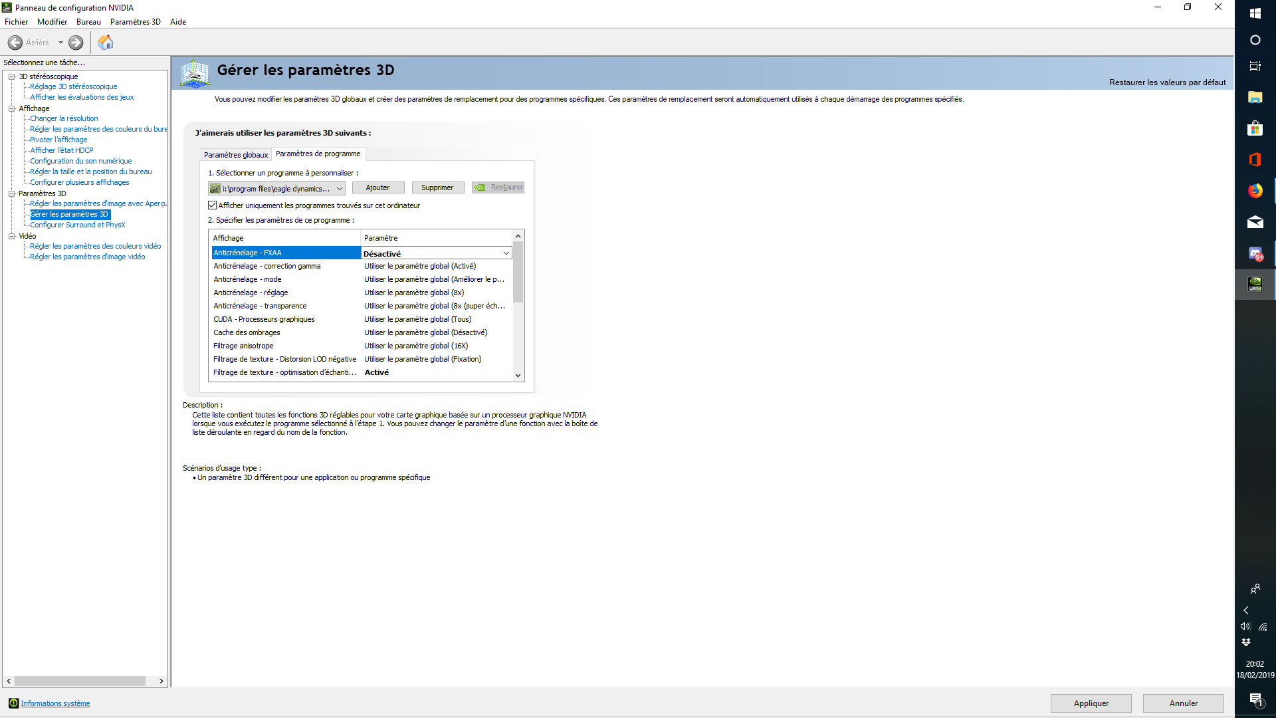
Task: Open Firefox from taskbar
Action: click(x=1255, y=191)
